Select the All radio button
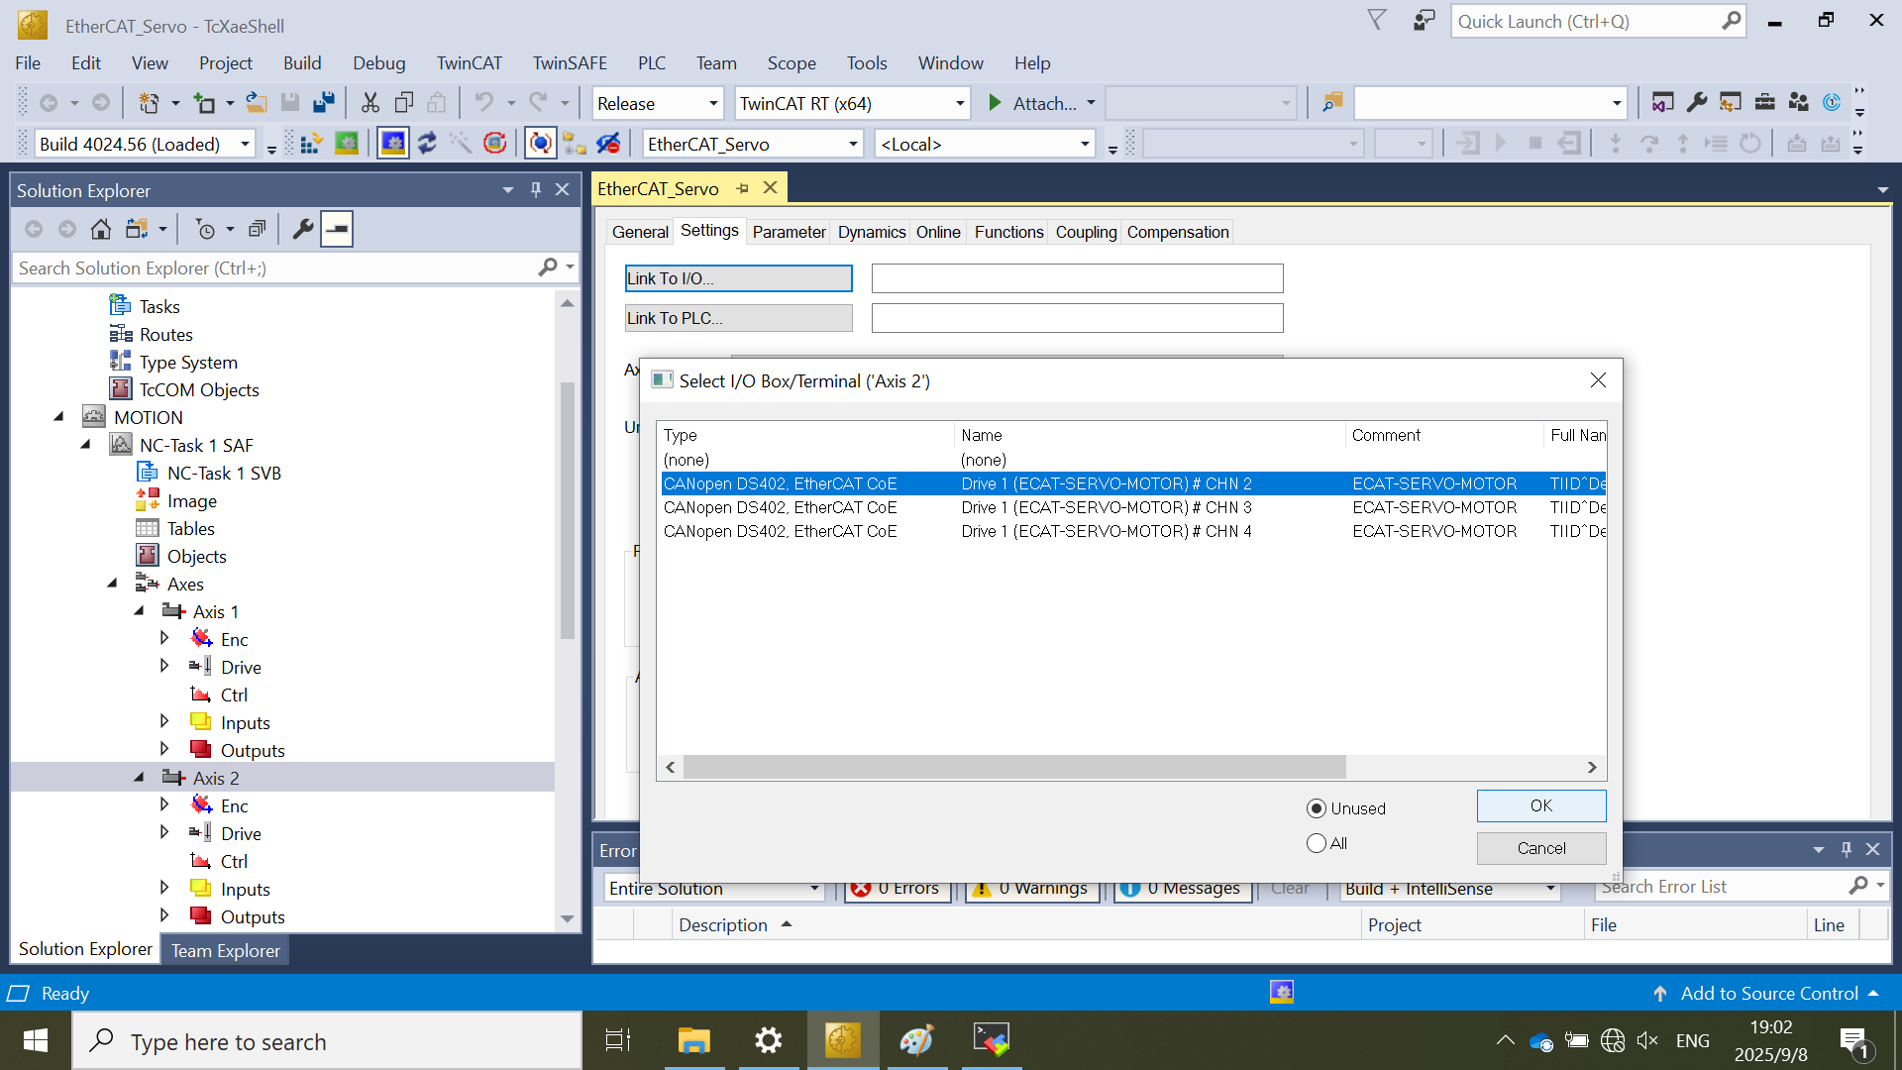 tap(1317, 843)
